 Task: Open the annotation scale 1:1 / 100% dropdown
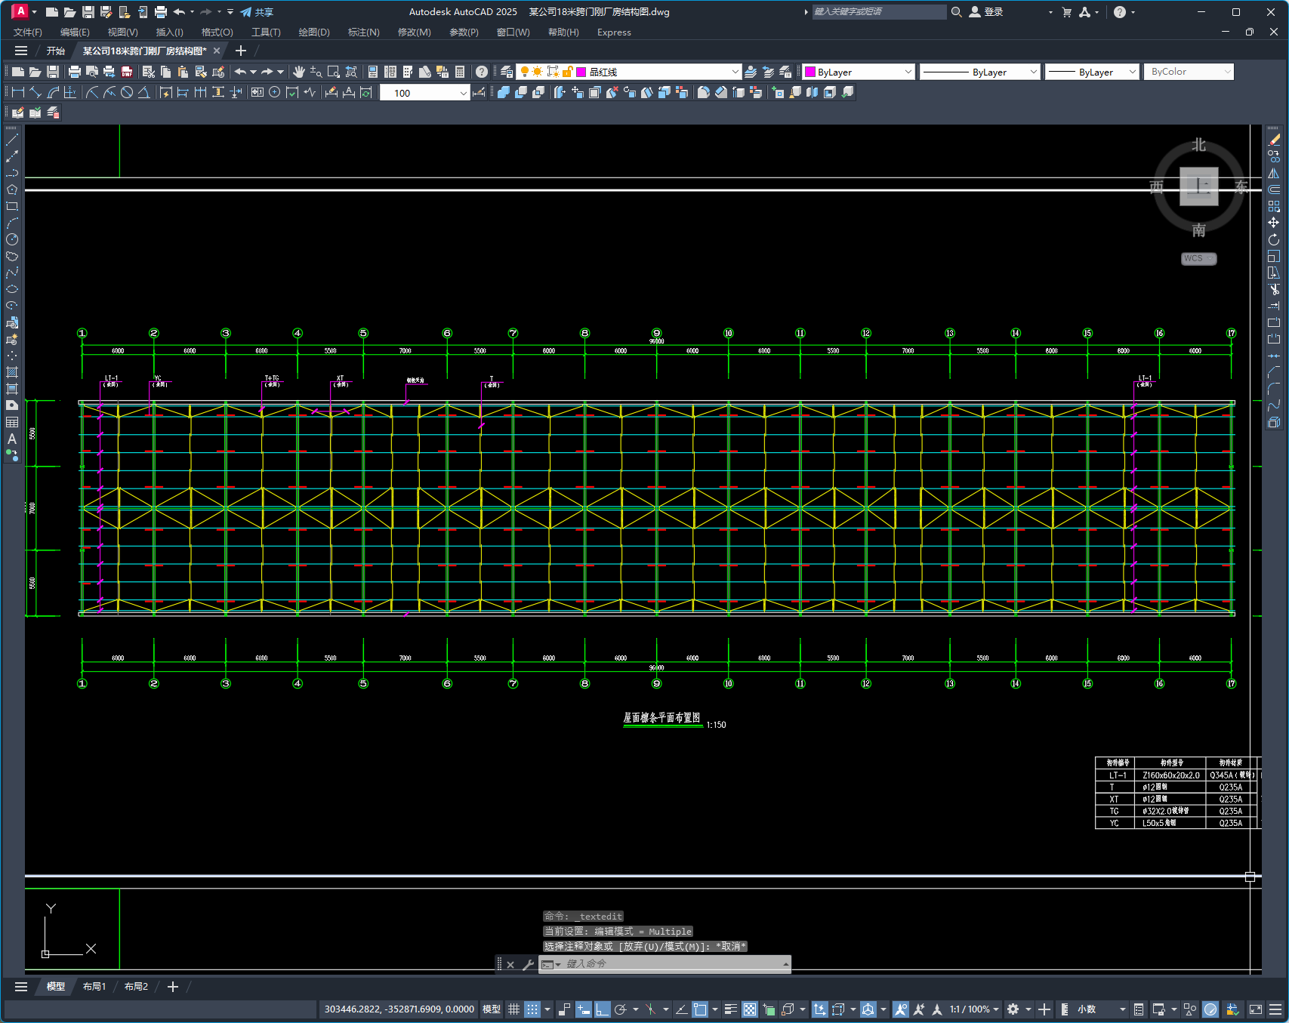[974, 1009]
